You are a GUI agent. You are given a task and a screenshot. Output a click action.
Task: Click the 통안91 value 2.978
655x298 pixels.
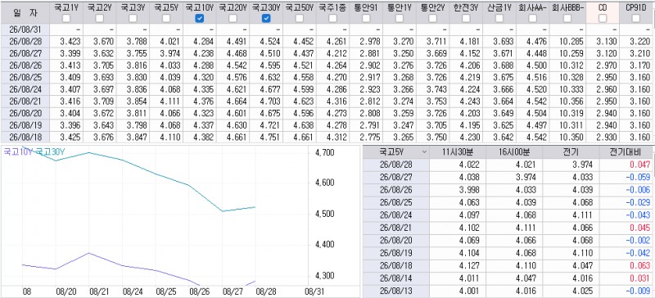tap(370, 42)
